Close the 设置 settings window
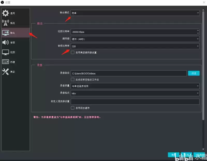 [x=204, y=2]
